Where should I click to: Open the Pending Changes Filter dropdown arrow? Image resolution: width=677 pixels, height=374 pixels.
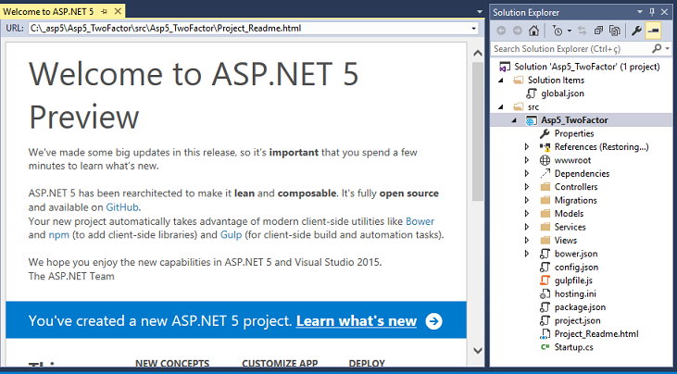click(x=569, y=31)
